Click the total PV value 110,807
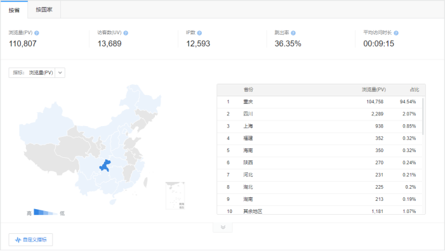The height and width of the screenshot is (251, 445). (23, 44)
